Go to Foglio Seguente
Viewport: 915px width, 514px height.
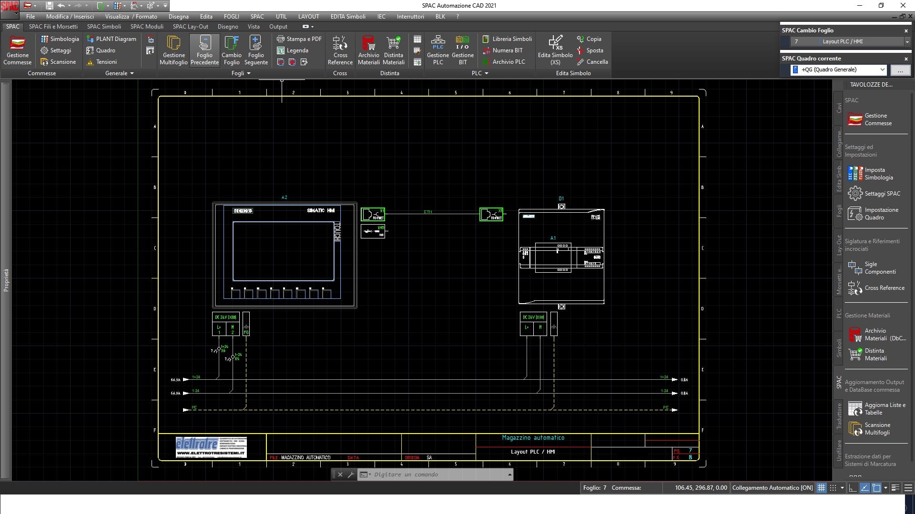point(256,50)
